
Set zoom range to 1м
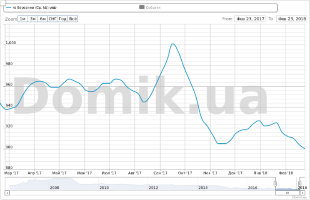(x=23, y=19)
